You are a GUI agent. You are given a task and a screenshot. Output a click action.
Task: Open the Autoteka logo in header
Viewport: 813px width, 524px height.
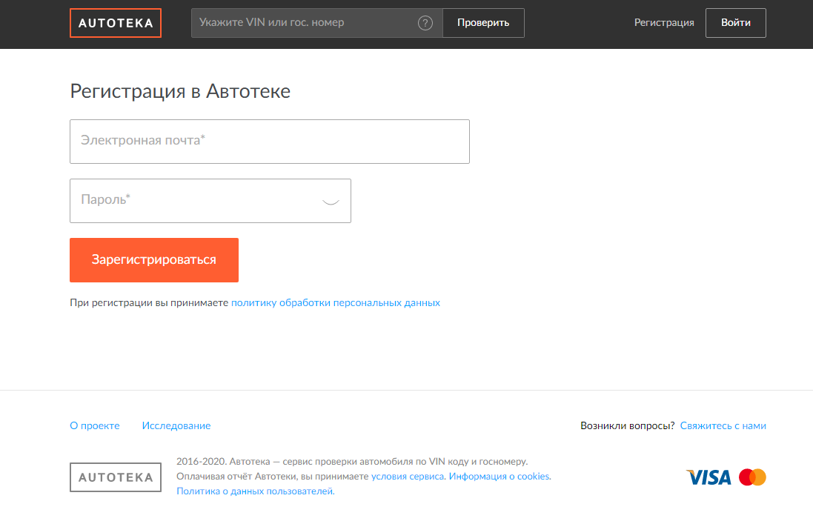coord(116,23)
